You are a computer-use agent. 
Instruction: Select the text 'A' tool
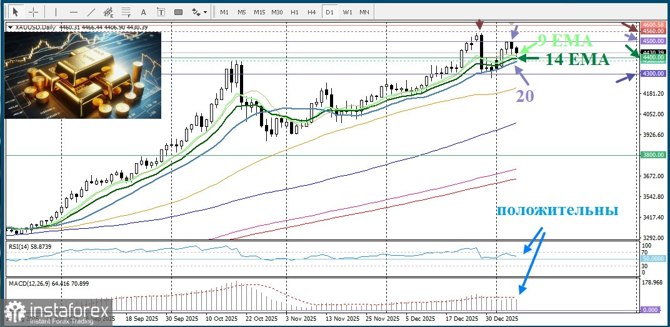(144, 11)
